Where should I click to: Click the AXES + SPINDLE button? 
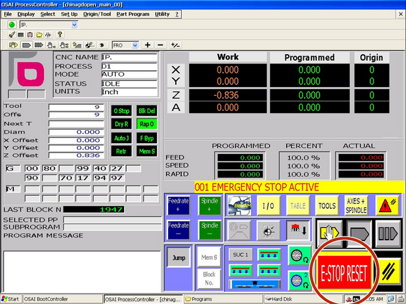coord(356,206)
